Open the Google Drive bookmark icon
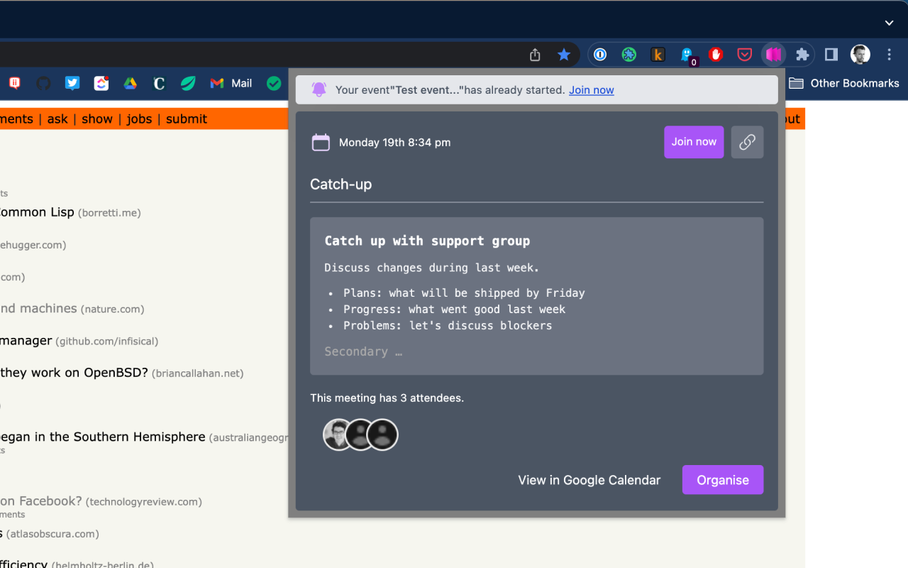The image size is (908, 568). coord(130,83)
